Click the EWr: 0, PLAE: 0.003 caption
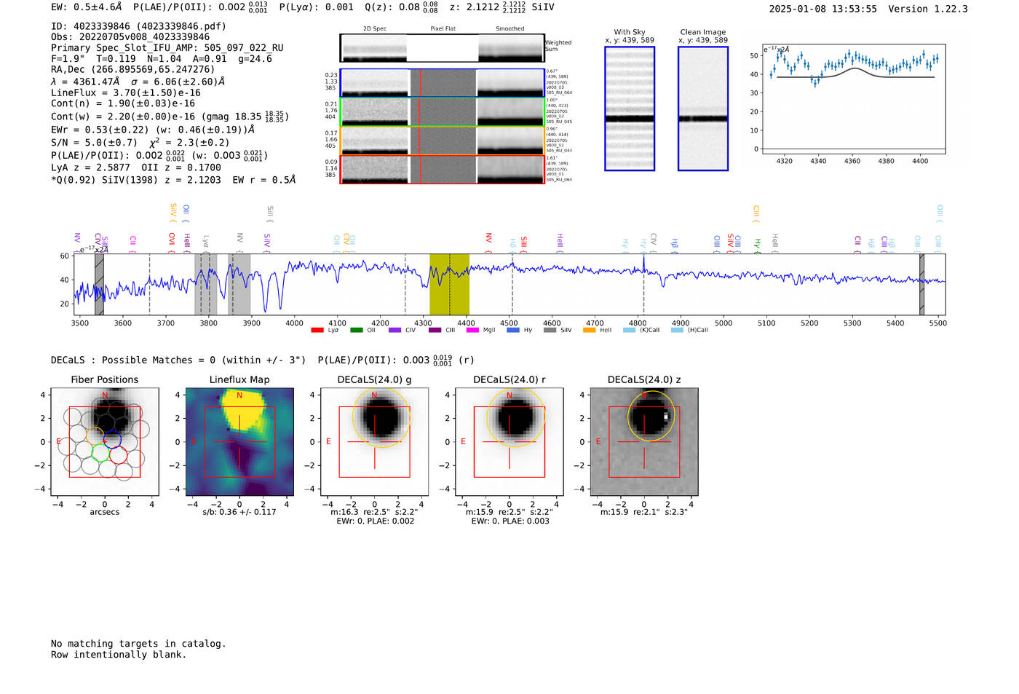 tap(509, 521)
